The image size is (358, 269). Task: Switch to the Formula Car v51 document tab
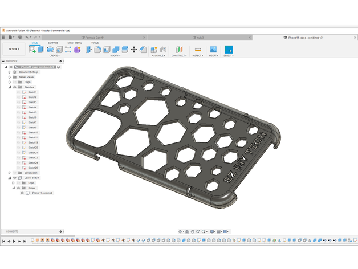tap(95, 38)
